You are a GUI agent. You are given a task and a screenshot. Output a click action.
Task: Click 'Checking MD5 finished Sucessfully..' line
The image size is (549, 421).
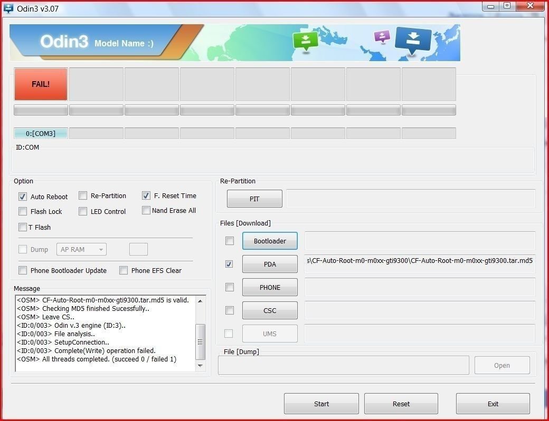click(x=83, y=308)
